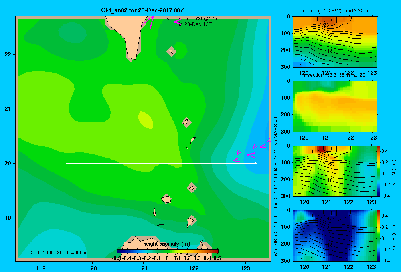
Task: Click the "© CSIRO 2018" vertical credit text
Action: pos(276,239)
